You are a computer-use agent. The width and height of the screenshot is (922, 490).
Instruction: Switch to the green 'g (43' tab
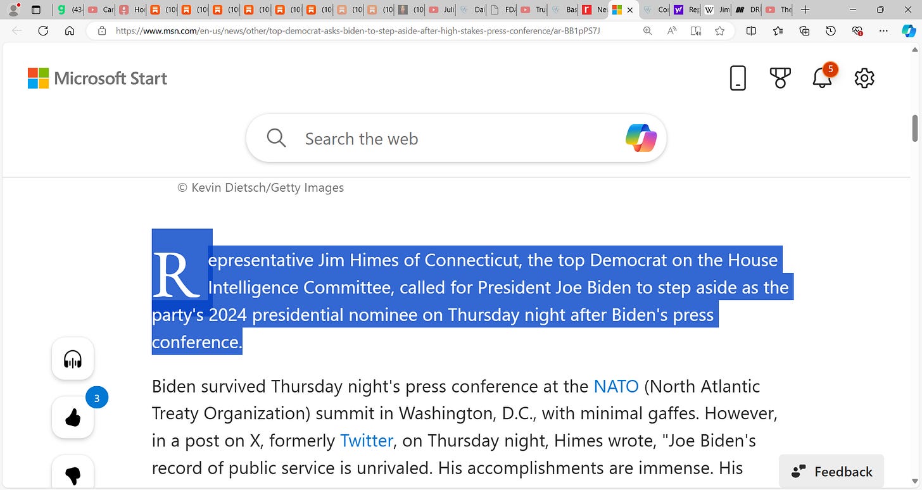[69, 9]
